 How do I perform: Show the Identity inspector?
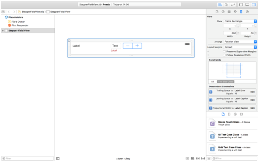(229, 12)
